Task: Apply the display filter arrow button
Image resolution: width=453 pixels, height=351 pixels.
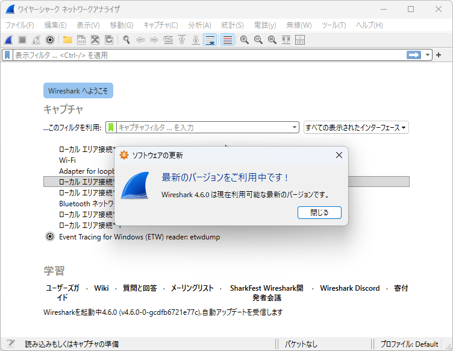Action: 414,55
